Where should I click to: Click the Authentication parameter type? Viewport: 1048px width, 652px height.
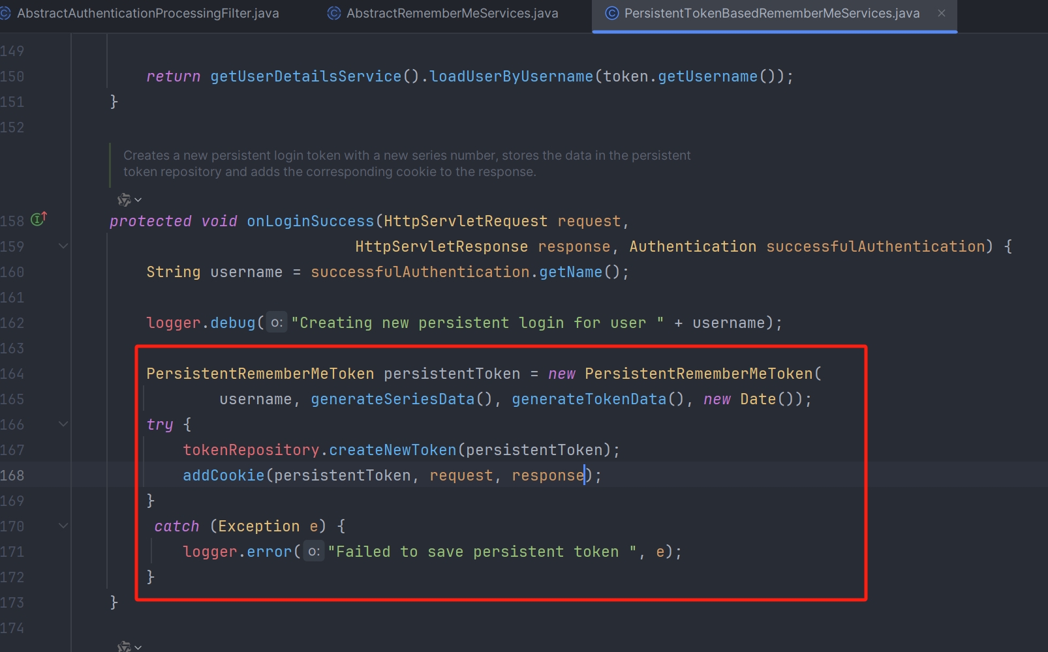(x=692, y=246)
